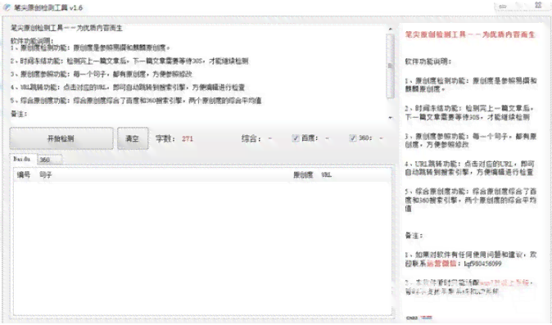Switch to the 360 results tab
Viewport: 552px width, 325px height.
[49, 160]
